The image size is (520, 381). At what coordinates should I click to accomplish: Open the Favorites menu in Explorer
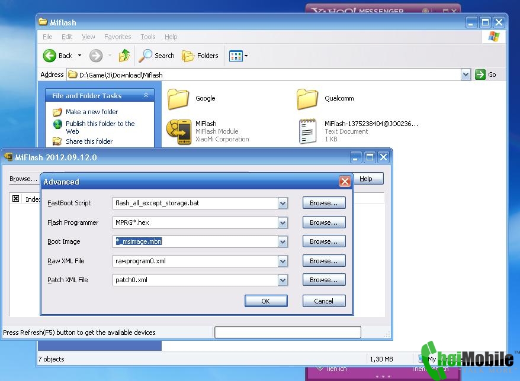pyautogui.click(x=118, y=37)
